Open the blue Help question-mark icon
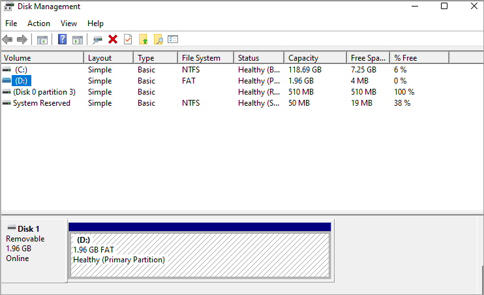The image size is (484, 295). point(63,39)
